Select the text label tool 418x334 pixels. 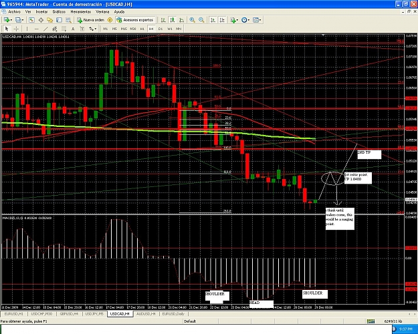click(82, 29)
